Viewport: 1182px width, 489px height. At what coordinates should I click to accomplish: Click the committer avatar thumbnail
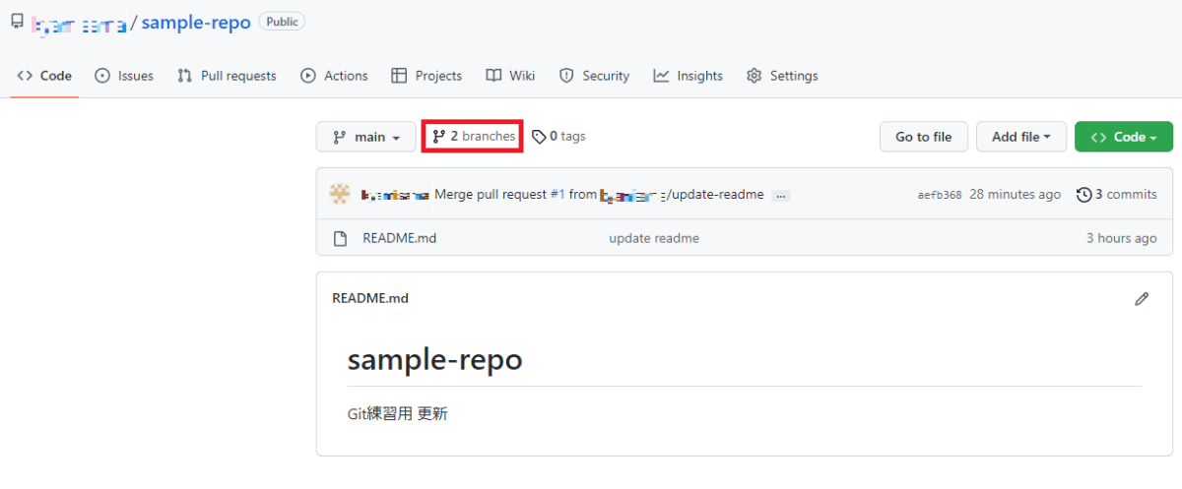point(340,194)
